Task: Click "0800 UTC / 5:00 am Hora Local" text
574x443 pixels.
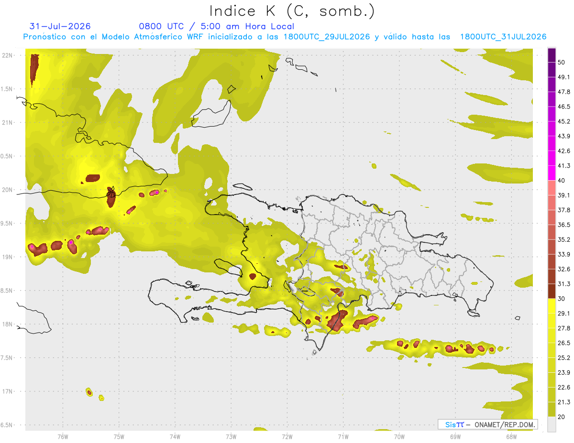Action: pyautogui.click(x=217, y=26)
